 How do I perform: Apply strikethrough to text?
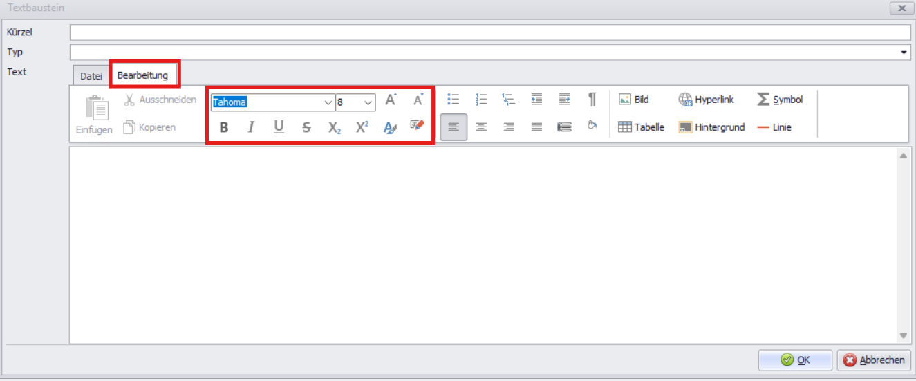pyautogui.click(x=306, y=127)
